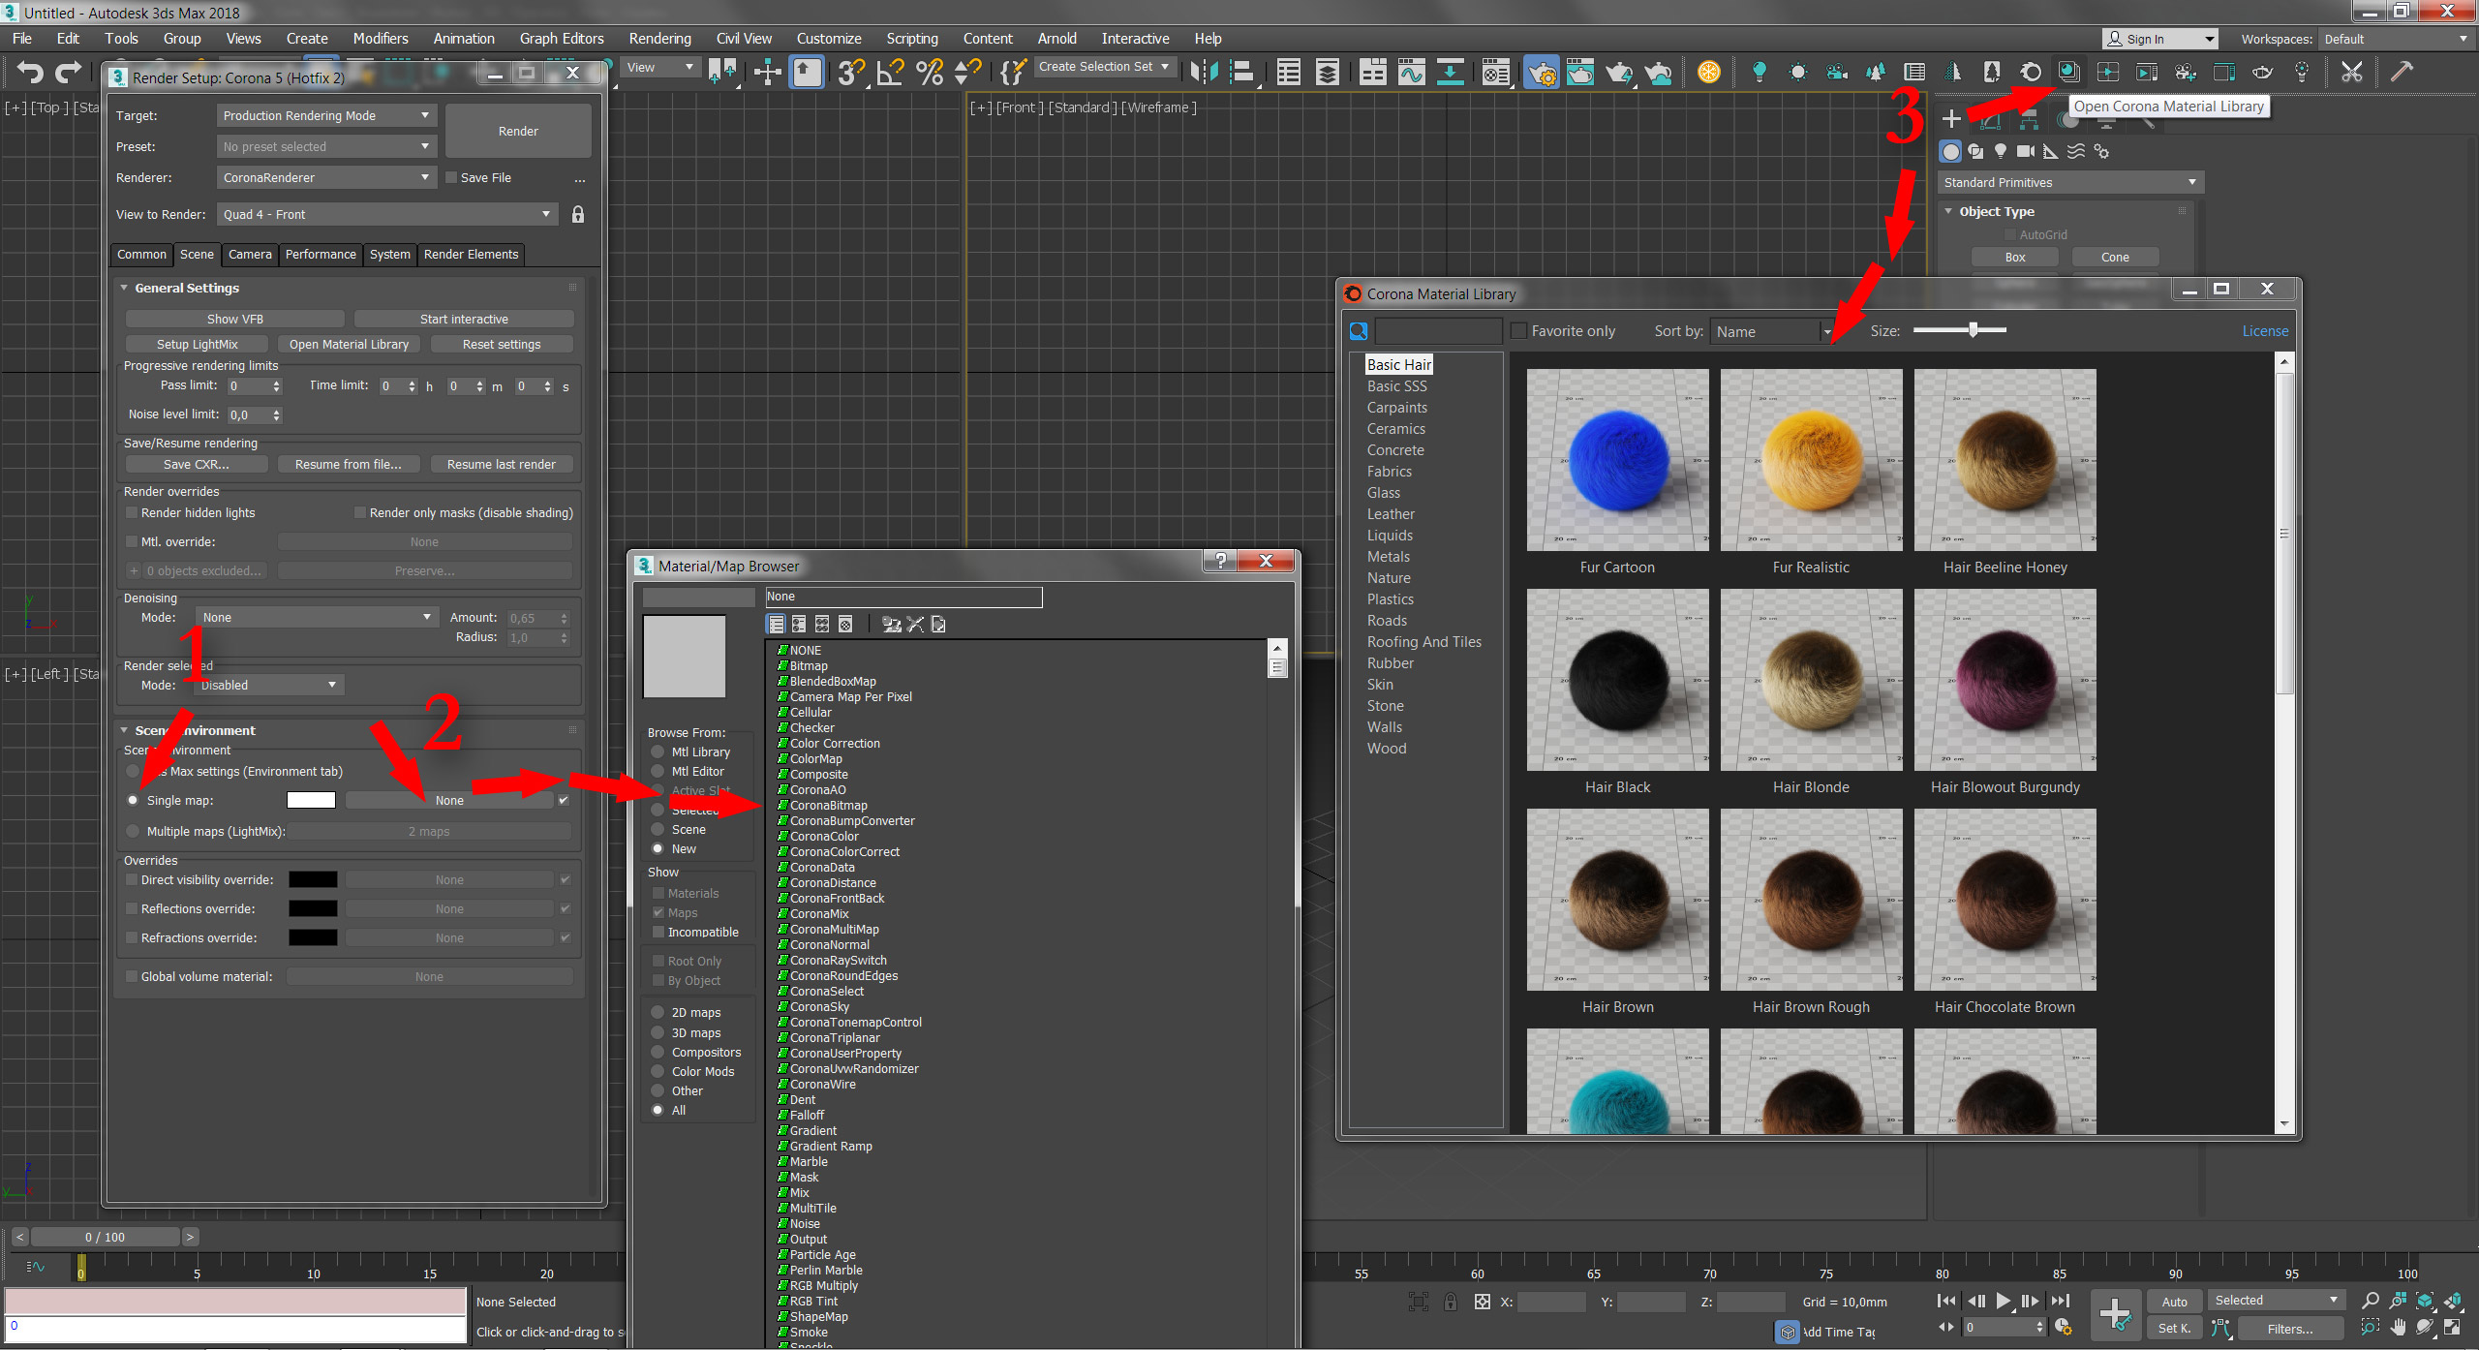The image size is (2479, 1350).
Task: Select Fur Cartoon material thumbnail
Action: tap(1617, 460)
